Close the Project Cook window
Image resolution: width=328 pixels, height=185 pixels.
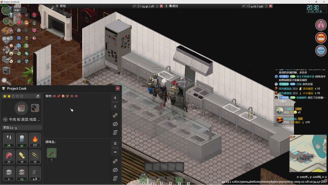tap(118, 88)
